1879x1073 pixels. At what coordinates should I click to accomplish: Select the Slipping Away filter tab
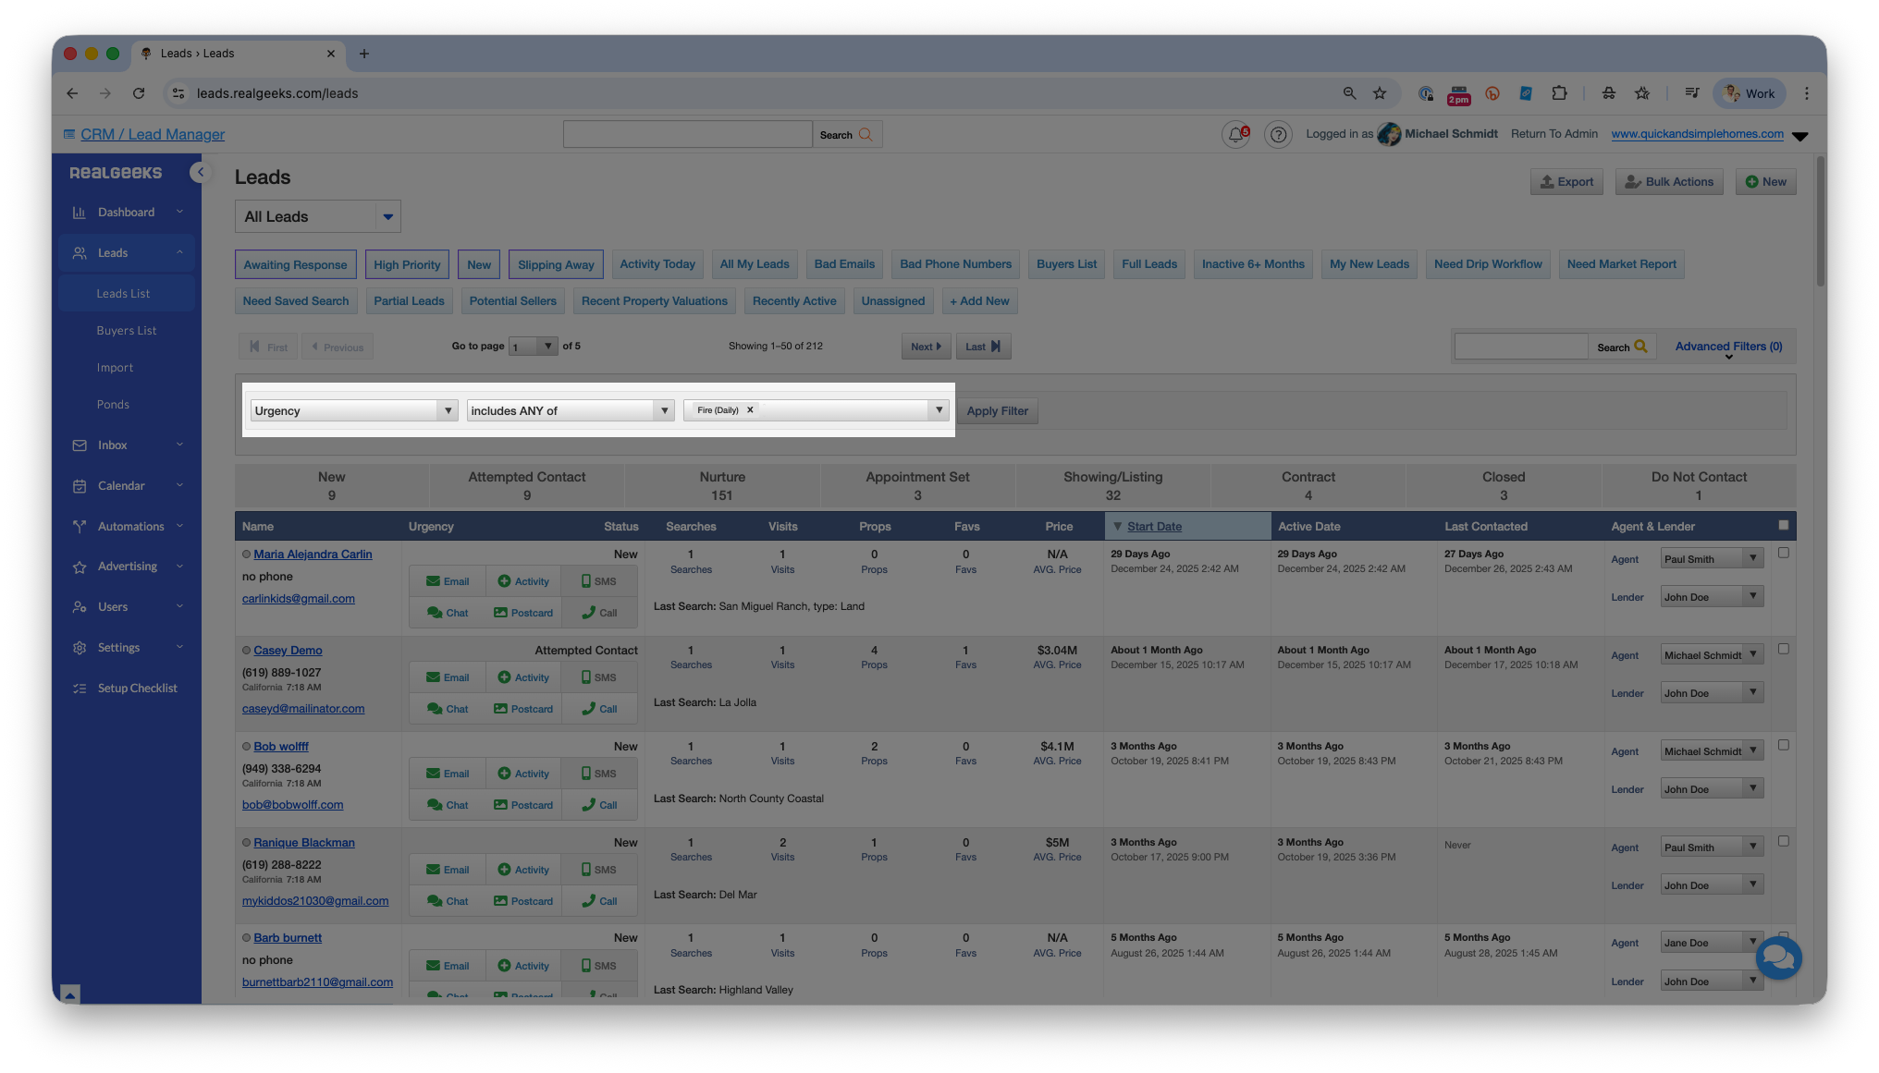pyautogui.click(x=556, y=264)
